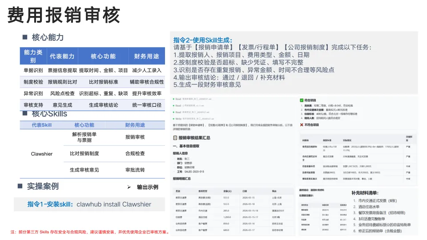Click the 票据信息提取 cell
The image size is (427, 240).
click(x=62, y=71)
